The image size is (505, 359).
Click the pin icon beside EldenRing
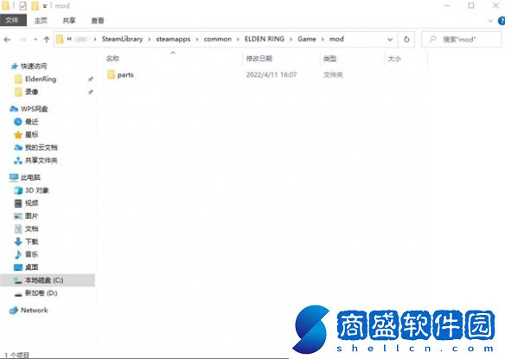(x=90, y=80)
